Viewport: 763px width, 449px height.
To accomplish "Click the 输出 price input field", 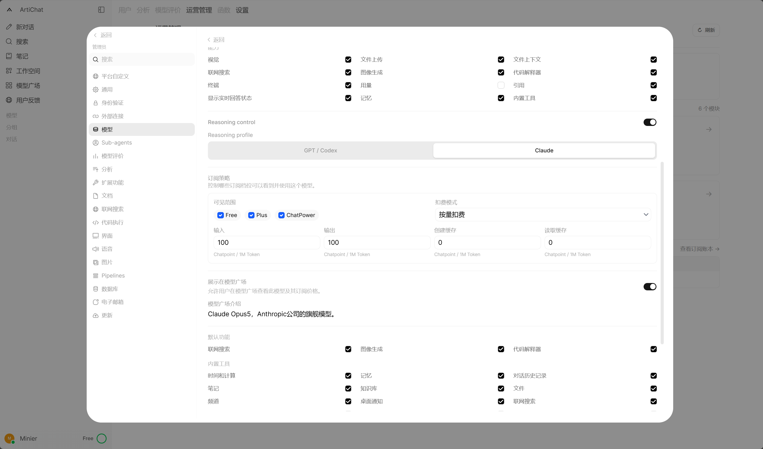I will pos(377,242).
